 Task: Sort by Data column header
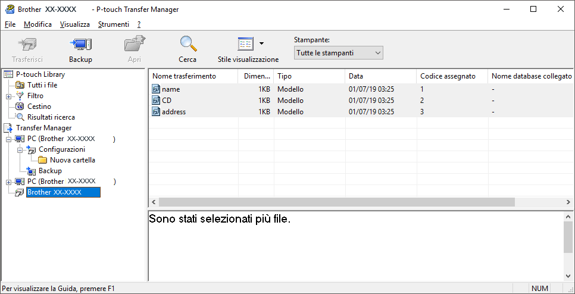point(381,76)
